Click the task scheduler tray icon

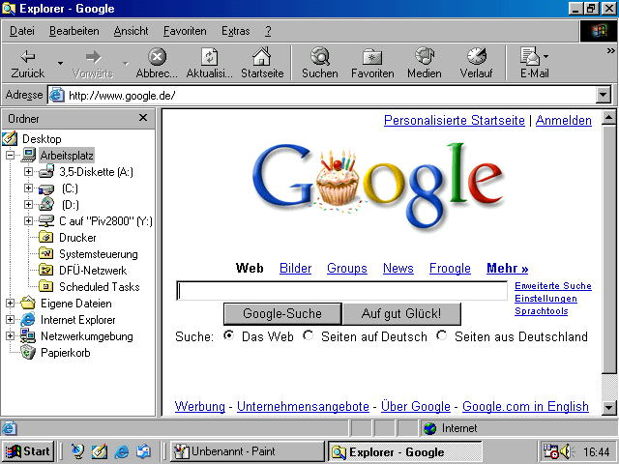click(550, 451)
